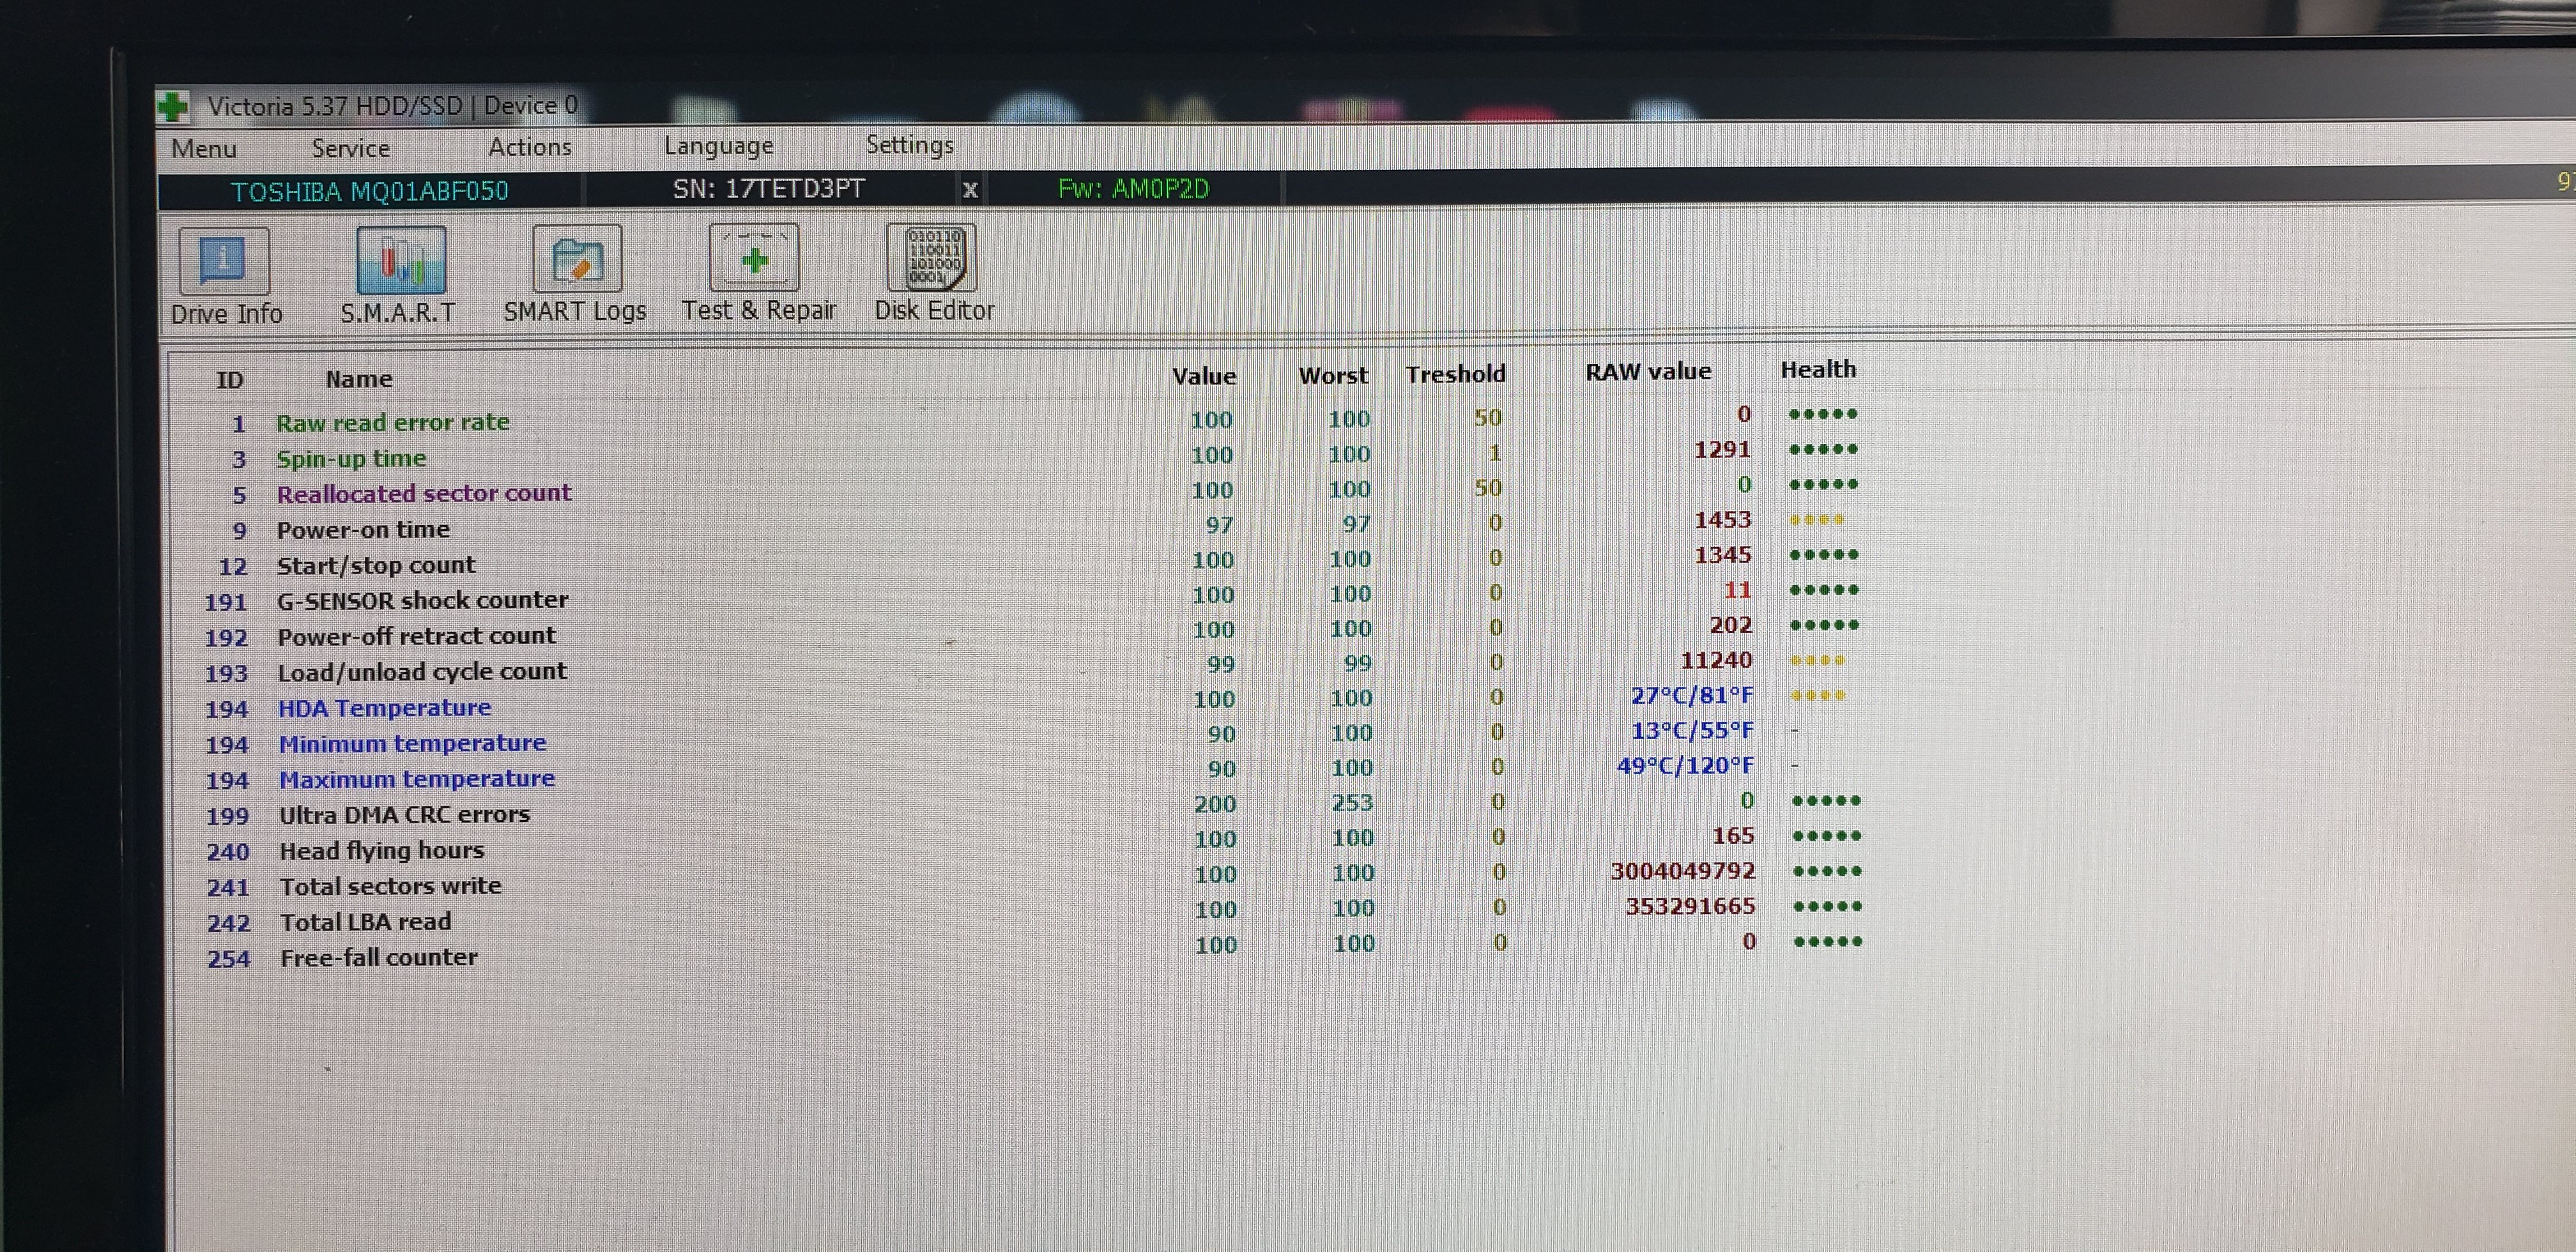Click the ID 254 cell
The width and height of the screenshot is (2576, 1252).
[x=229, y=959]
